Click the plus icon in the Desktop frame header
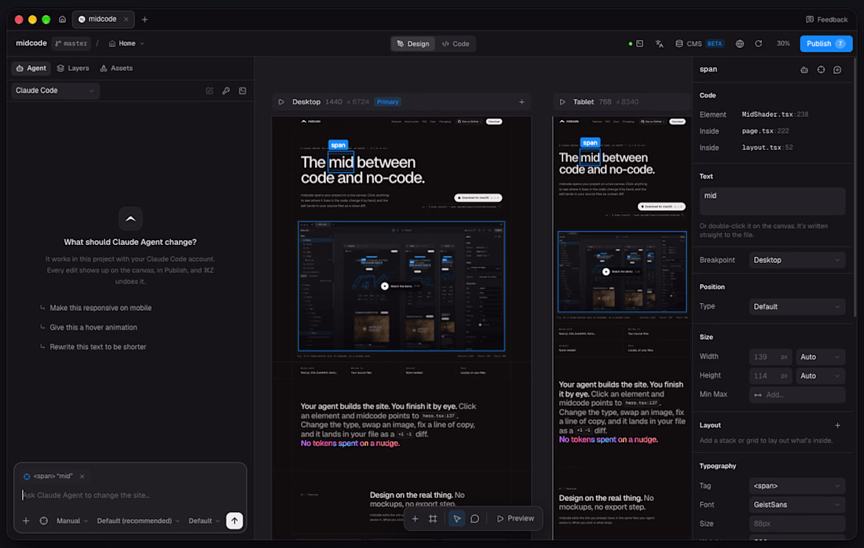 522,102
